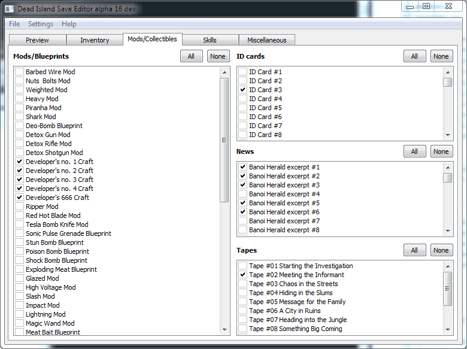Click All button for News
This screenshot has width=467, height=349.
[x=414, y=151]
